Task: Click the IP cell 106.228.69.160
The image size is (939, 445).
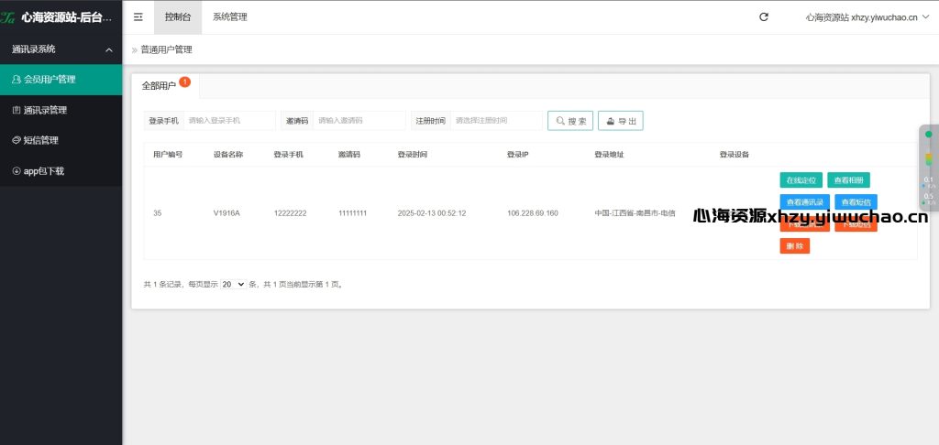Action: (533, 213)
